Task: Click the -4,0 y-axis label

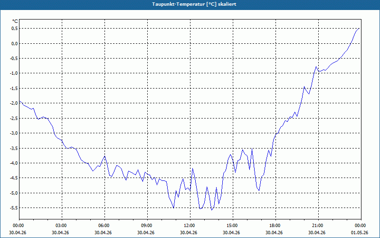Action: (14, 163)
